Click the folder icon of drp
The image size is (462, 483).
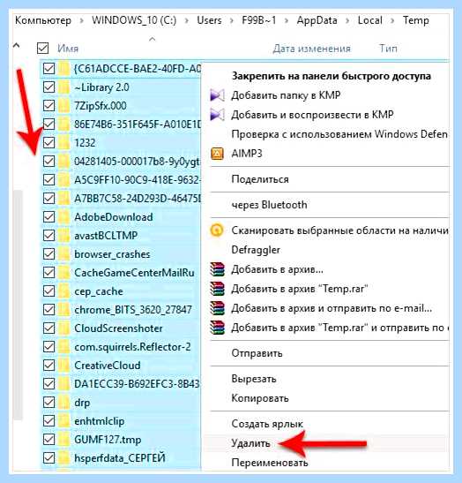pyautogui.click(x=64, y=403)
